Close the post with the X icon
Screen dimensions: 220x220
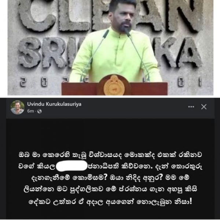(x=204, y=107)
